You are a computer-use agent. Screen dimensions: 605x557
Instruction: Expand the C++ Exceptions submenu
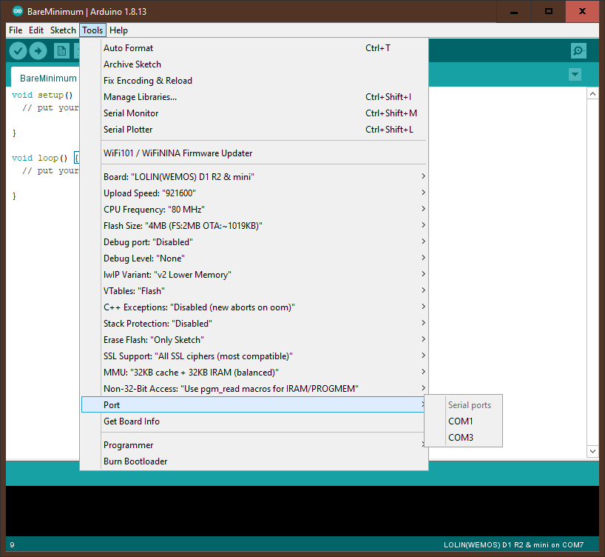(x=254, y=307)
